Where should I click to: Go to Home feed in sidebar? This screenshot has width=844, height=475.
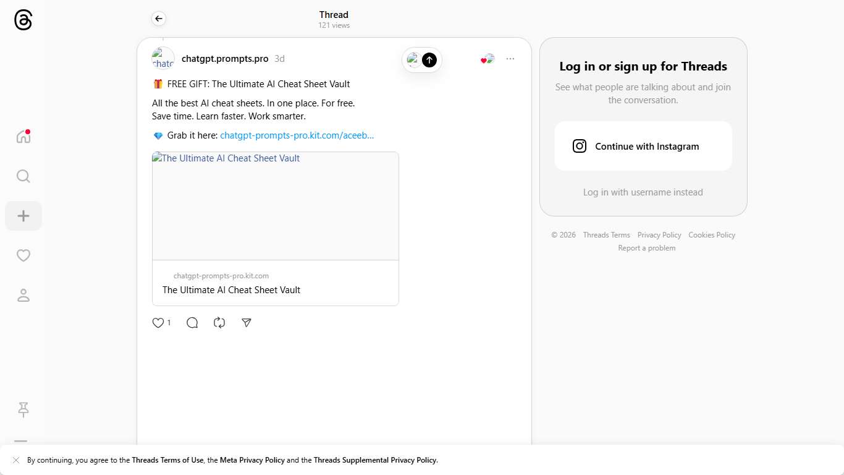[23, 137]
